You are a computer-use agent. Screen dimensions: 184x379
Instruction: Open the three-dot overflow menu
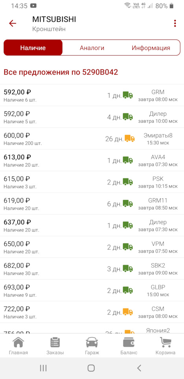175,23
